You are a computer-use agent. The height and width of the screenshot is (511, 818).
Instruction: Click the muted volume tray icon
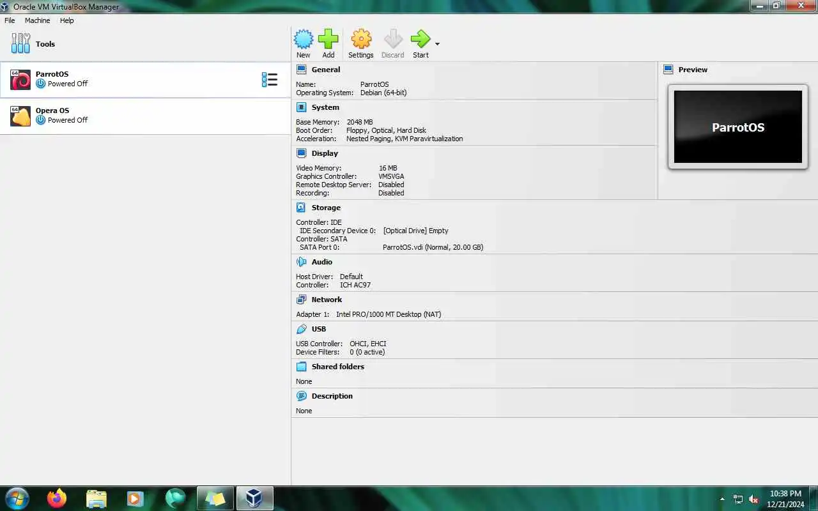[x=754, y=499]
